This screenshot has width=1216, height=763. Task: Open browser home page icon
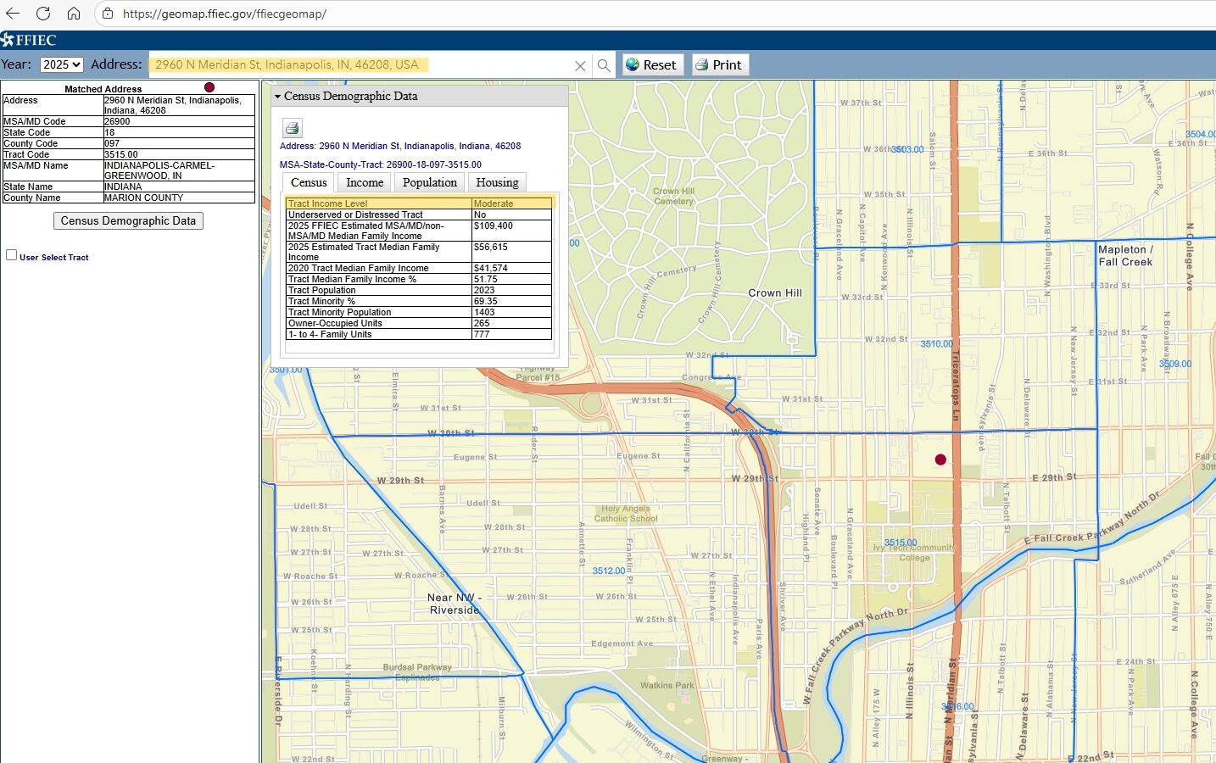(74, 14)
